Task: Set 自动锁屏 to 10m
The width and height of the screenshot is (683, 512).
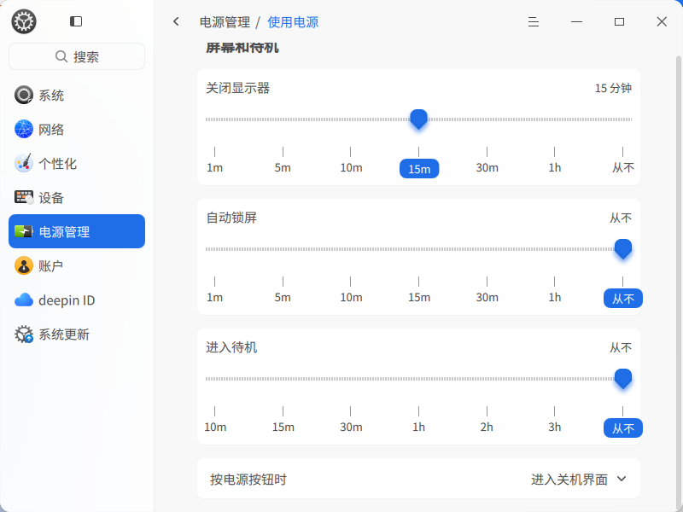Action: point(351,297)
